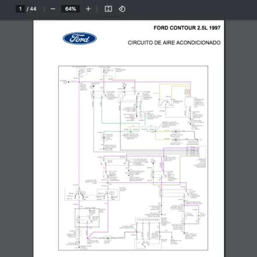This screenshot has height=257, width=257.
Task: Toggle the fit to page icon
Action: (x=108, y=9)
